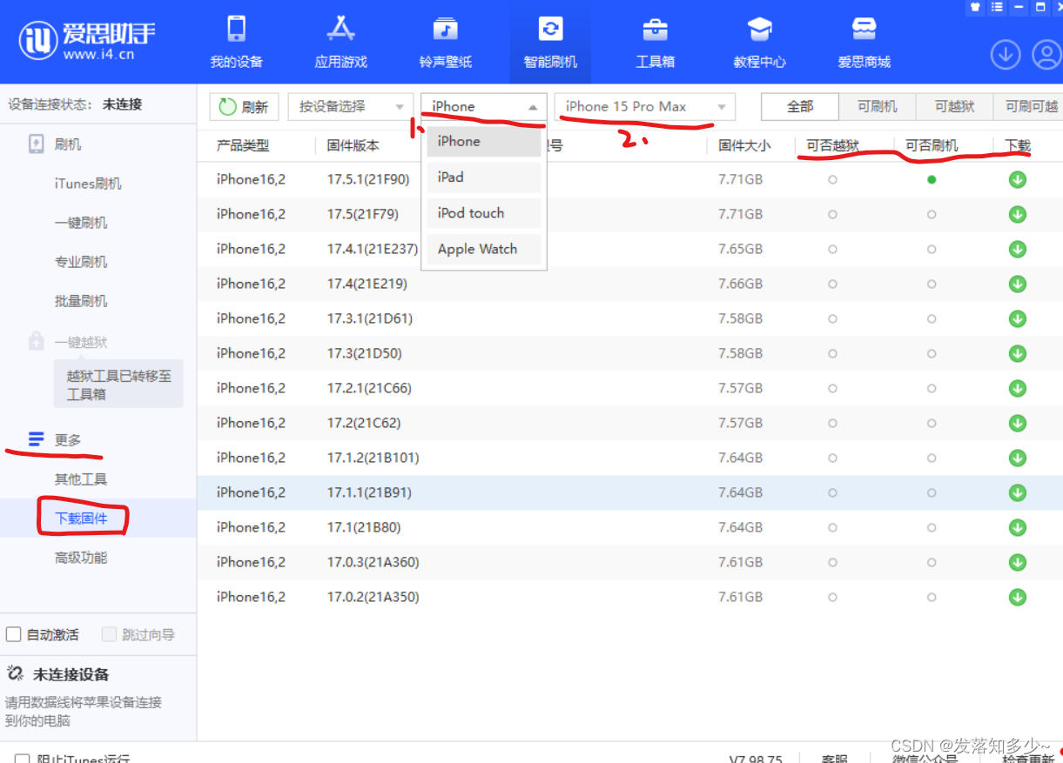Download firmware 17.5.1(21F90)
Image resolution: width=1063 pixels, height=763 pixels.
(1017, 179)
